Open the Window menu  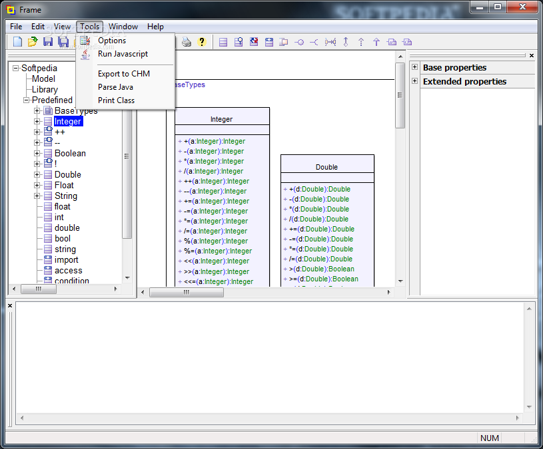(123, 27)
